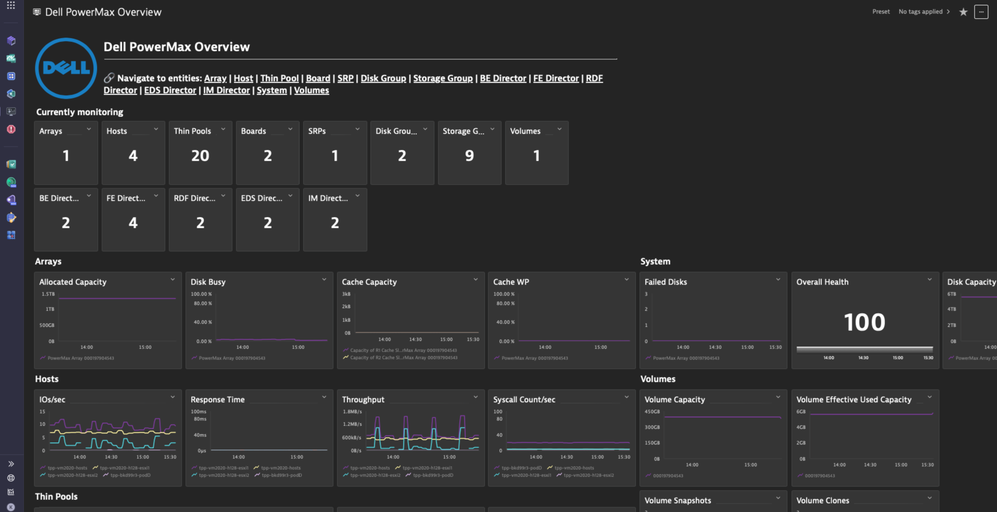Screen dimensions: 997x512
Task: Open the EDS Director link
Action: (170, 90)
